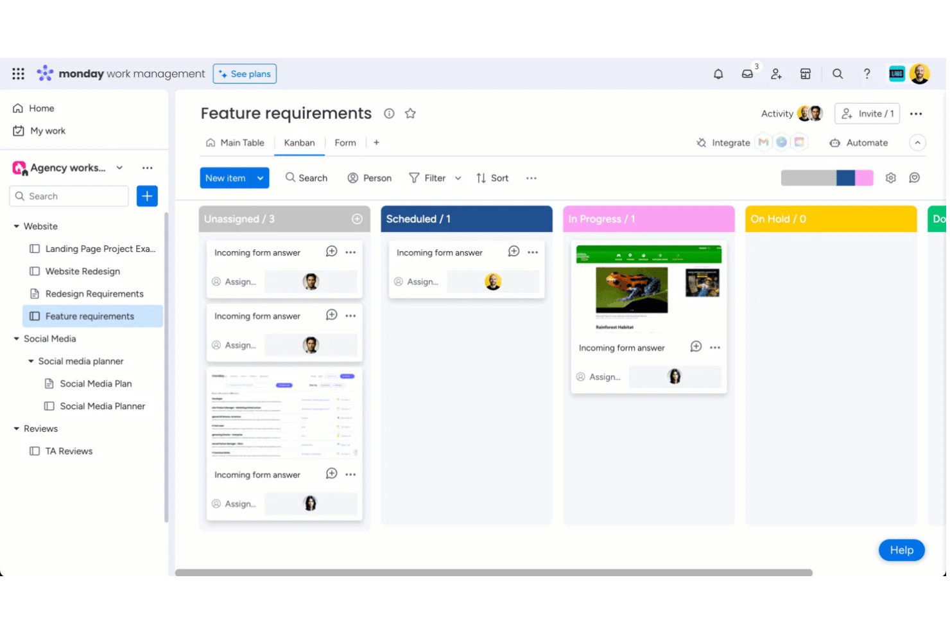The width and height of the screenshot is (950, 634).
Task: Collapse the Social Media folder
Action: (17, 339)
